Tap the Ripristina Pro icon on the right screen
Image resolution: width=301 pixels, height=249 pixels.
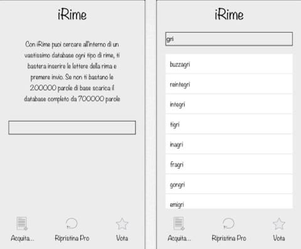228,223
